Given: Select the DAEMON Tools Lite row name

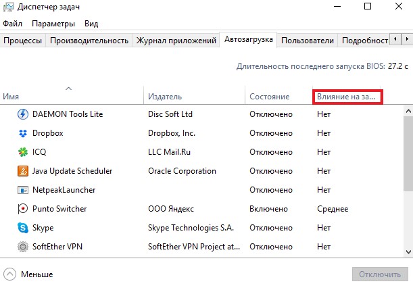Looking at the screenshot, I should pyautogui.click(x=68, y=114).
